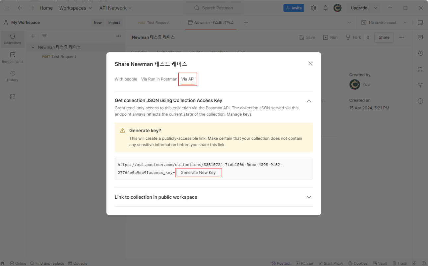Click the Generate New Key button
Screen dimensions: 428x266
pos(198,173)
